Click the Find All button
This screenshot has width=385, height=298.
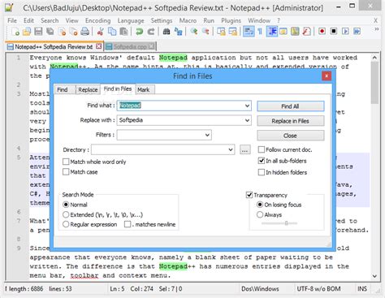click(290, 106)
